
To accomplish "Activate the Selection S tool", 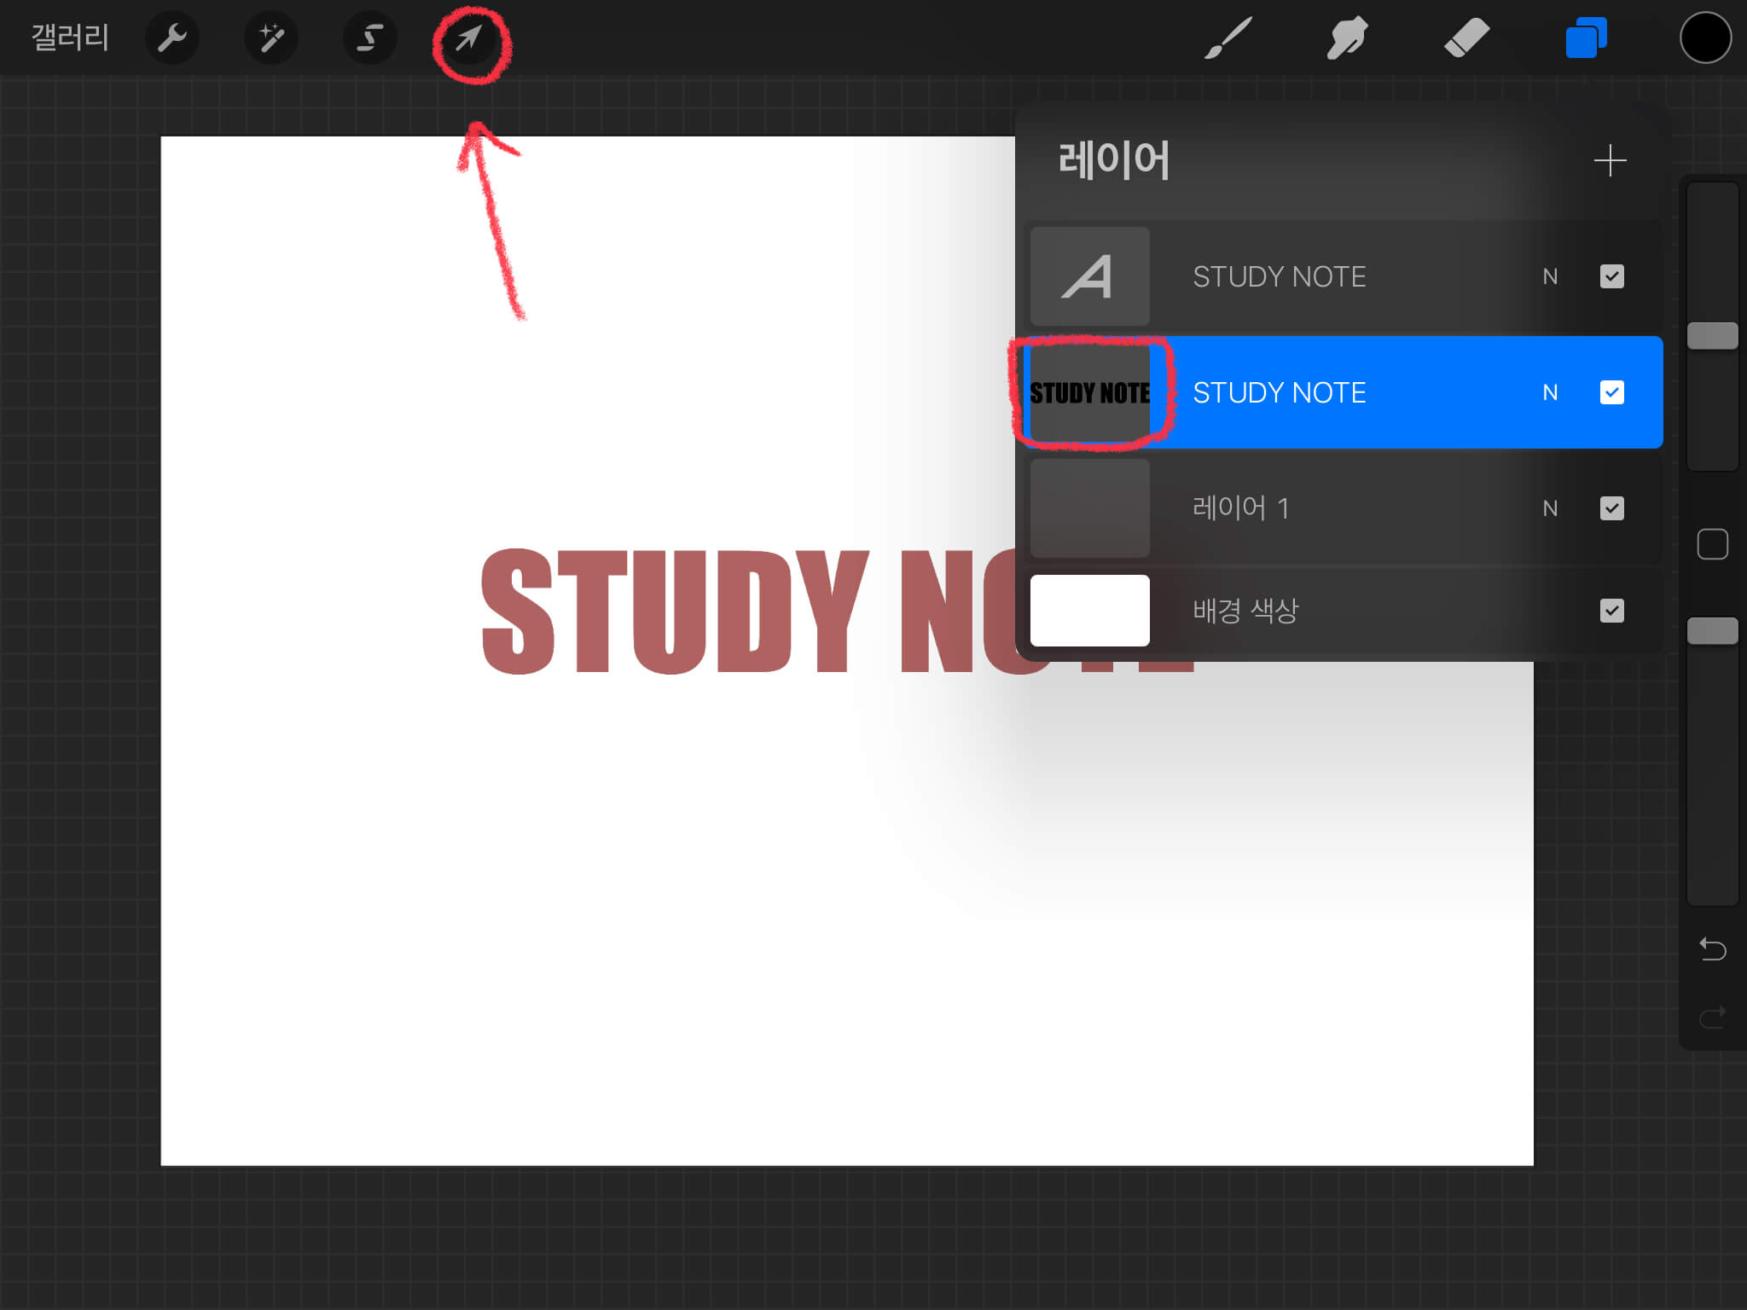I will tap(369, 38).
